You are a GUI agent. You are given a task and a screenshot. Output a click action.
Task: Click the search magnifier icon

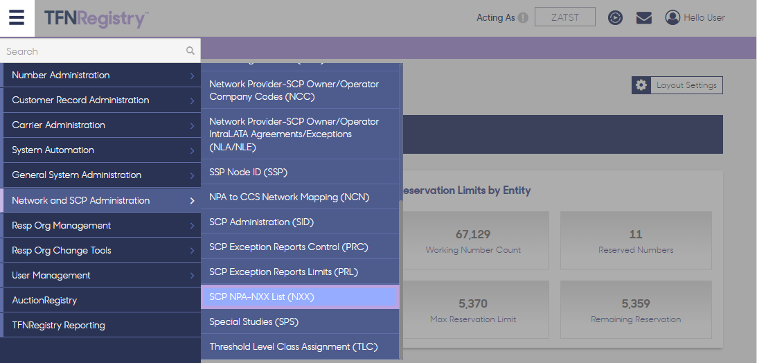[190, 51]
